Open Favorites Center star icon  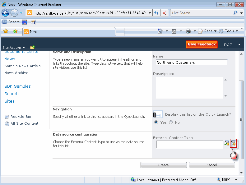click(x=6, y=31)
